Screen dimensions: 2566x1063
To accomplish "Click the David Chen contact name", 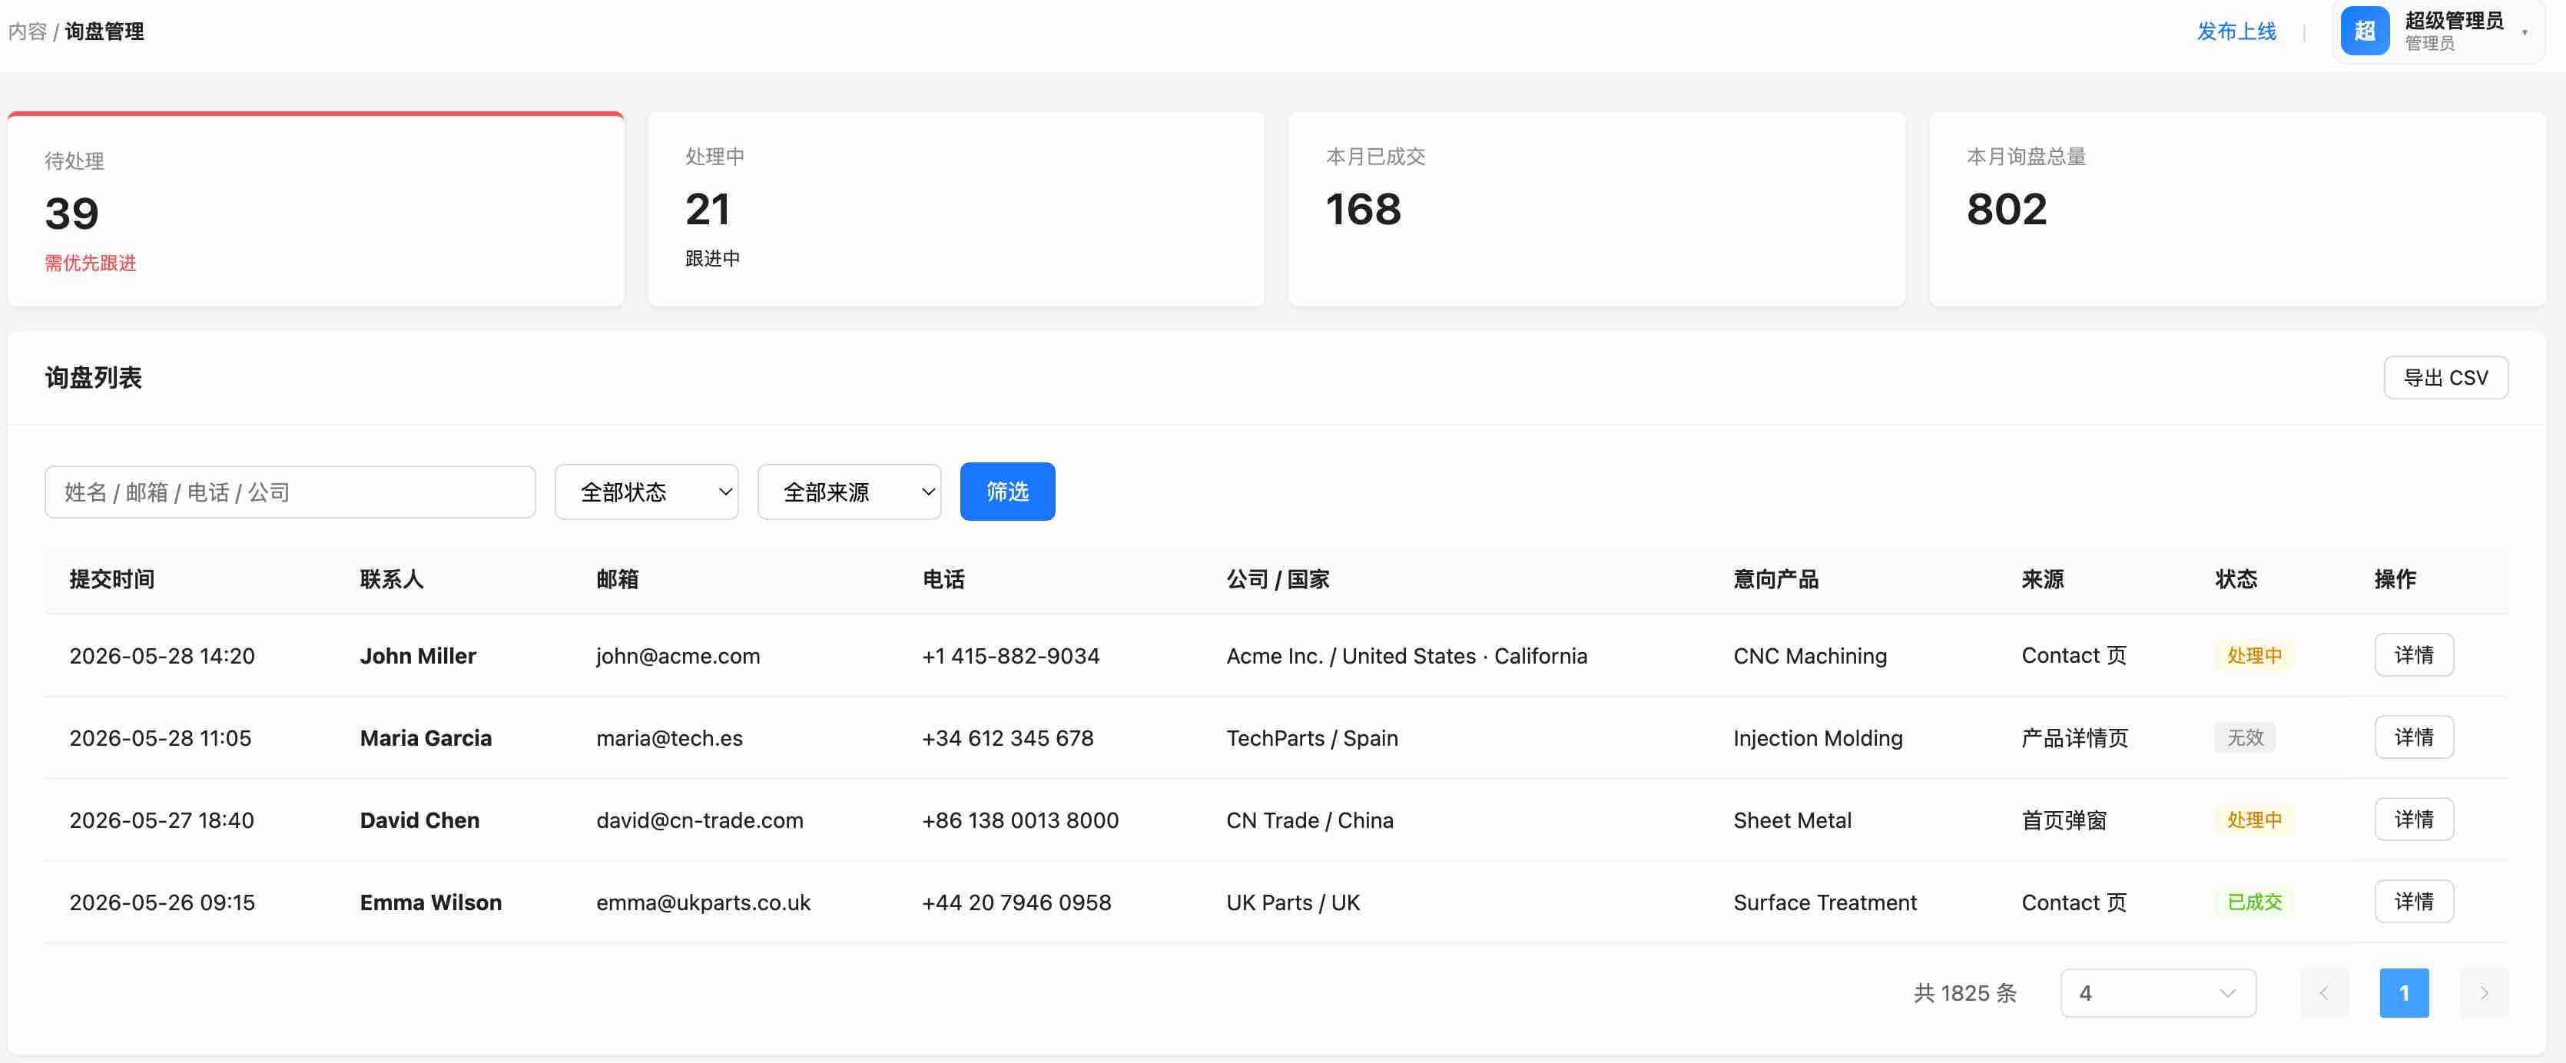I will (x=419, y=821).
